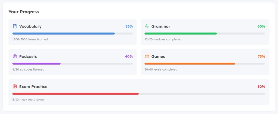Open the Vocabulary section title

[30, 26]
